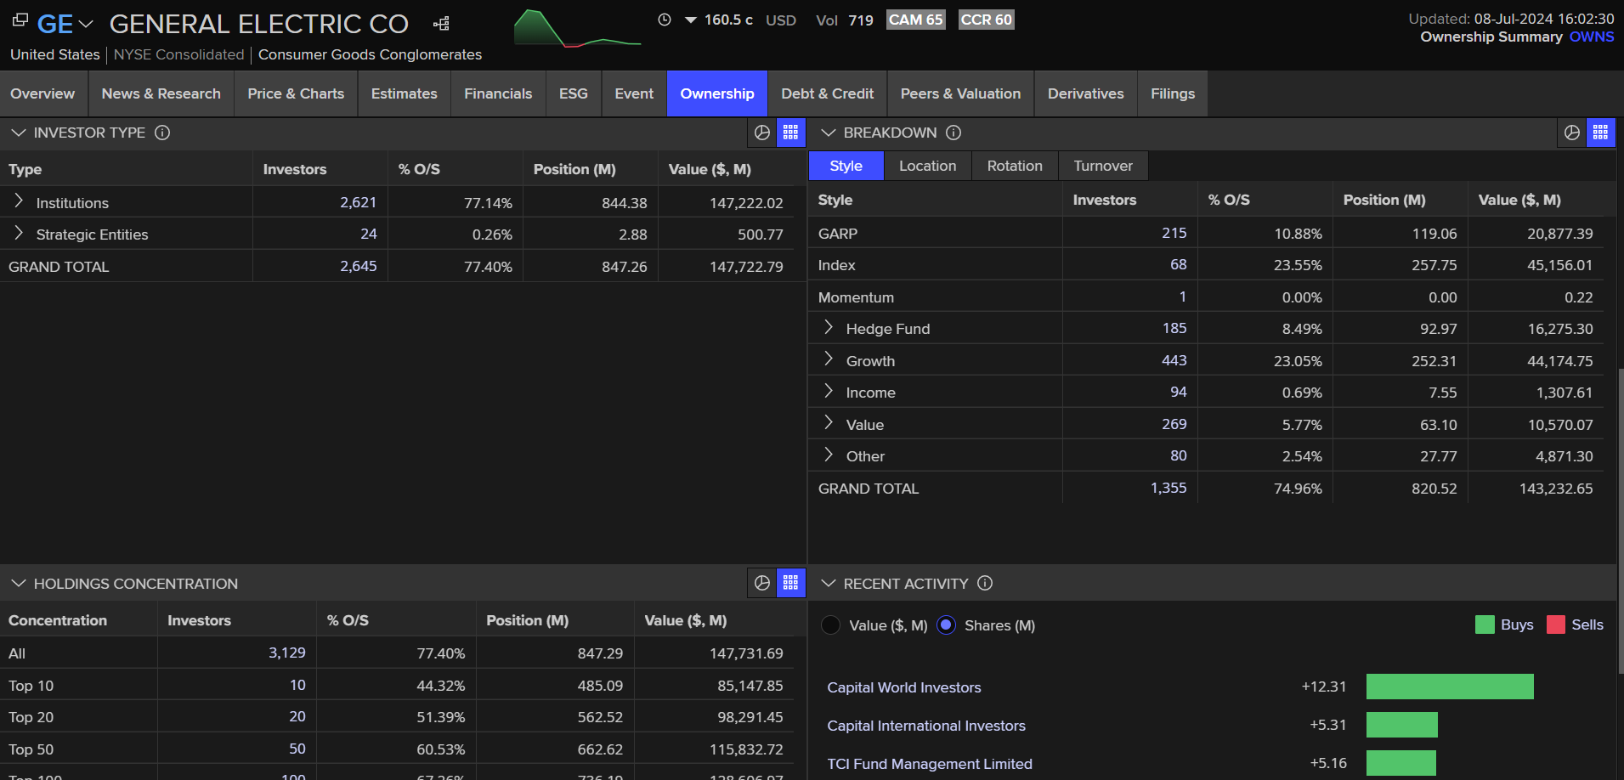Switch Breakdown to pie chart view
Viewport: 1624px width, 780px height.
1572,133
